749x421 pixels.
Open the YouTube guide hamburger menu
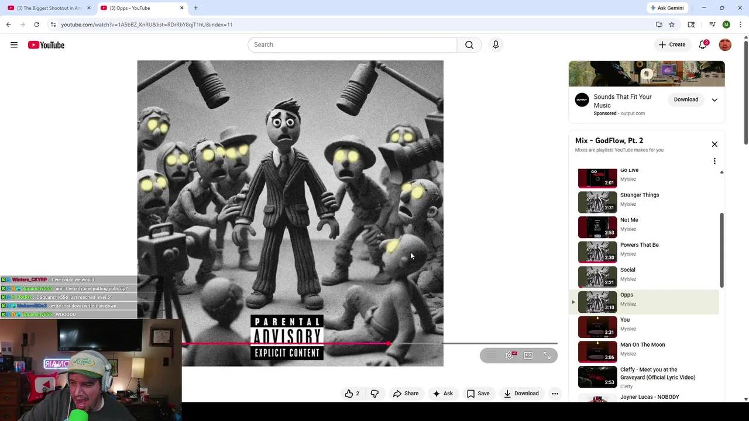point(14,45)
